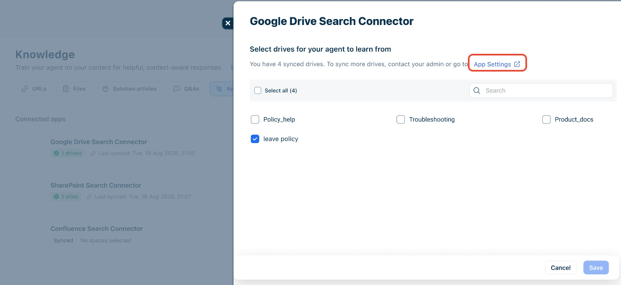Click the chat icon on Q&As tab
The width and height of the screenshot is (621, 285).
[176, 89]
